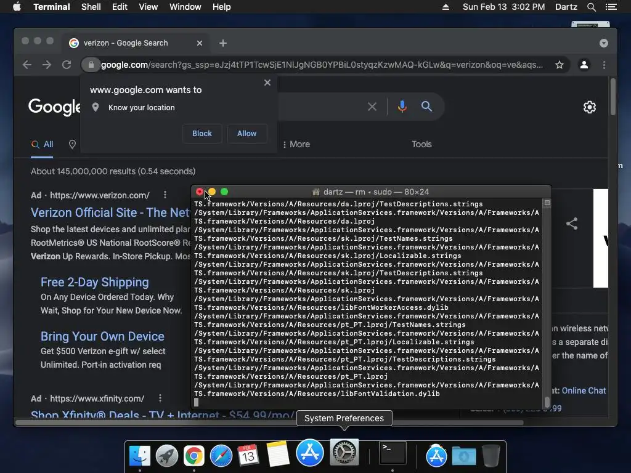Open Google quick settings gear
This screenshot has height=473, width=631.
(590, 107)
